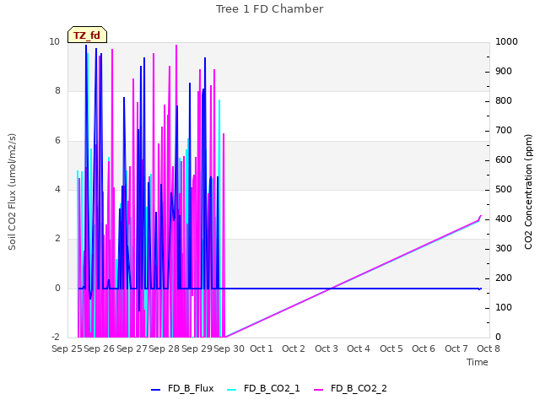Click the rising magenta CO2 line near Oct 6
Image resolution: width=540 pixels, height=405 pixels.
[x=424, y=246]
